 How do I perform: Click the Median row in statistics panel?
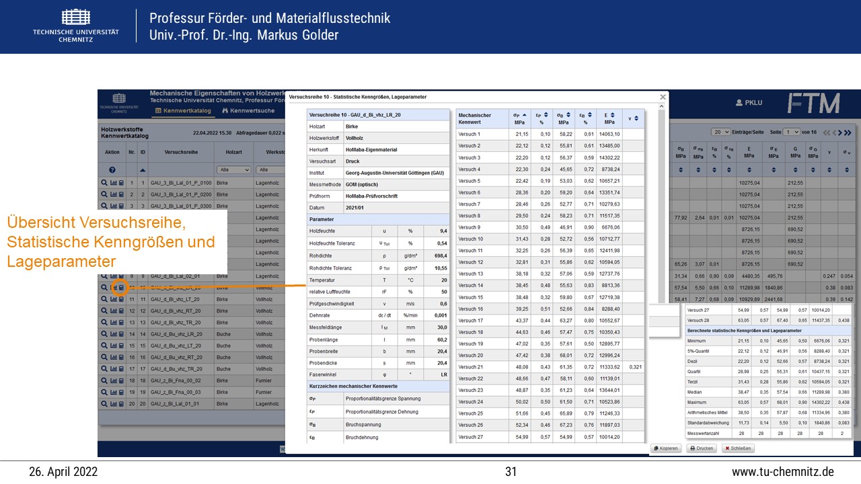point(768,391)
